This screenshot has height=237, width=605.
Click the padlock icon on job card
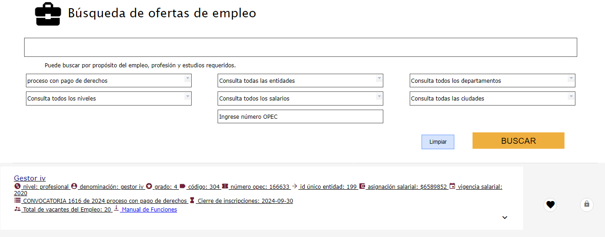[586, 204]
